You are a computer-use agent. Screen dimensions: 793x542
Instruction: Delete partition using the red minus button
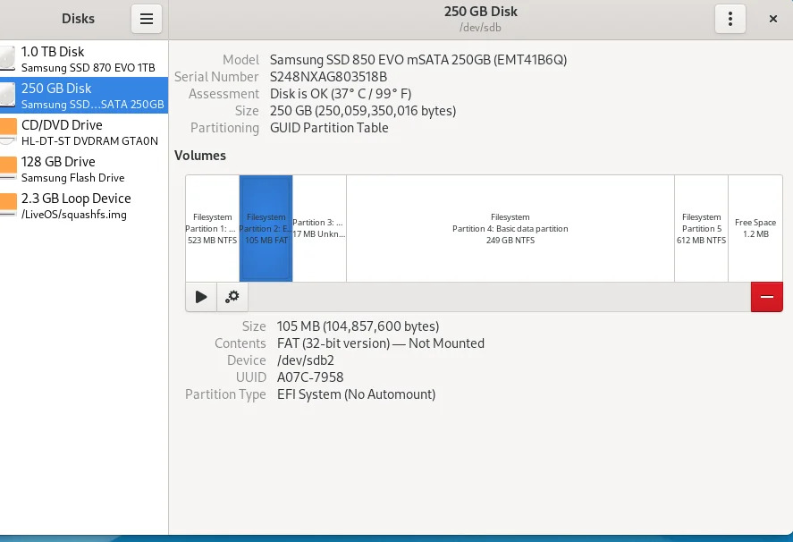pyautogui.click(x=766, y=296)
